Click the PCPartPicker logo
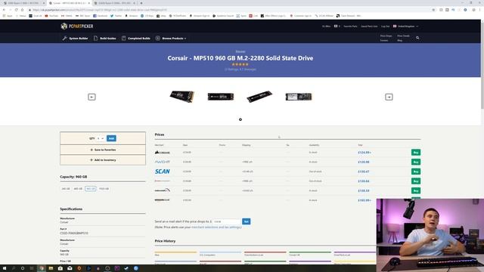Viewport: 484px width, 272px height. 77,26
